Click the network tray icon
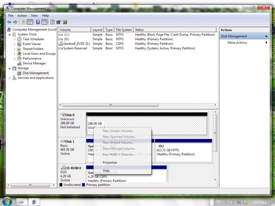 pyautogui.click(x=239, y=202)
